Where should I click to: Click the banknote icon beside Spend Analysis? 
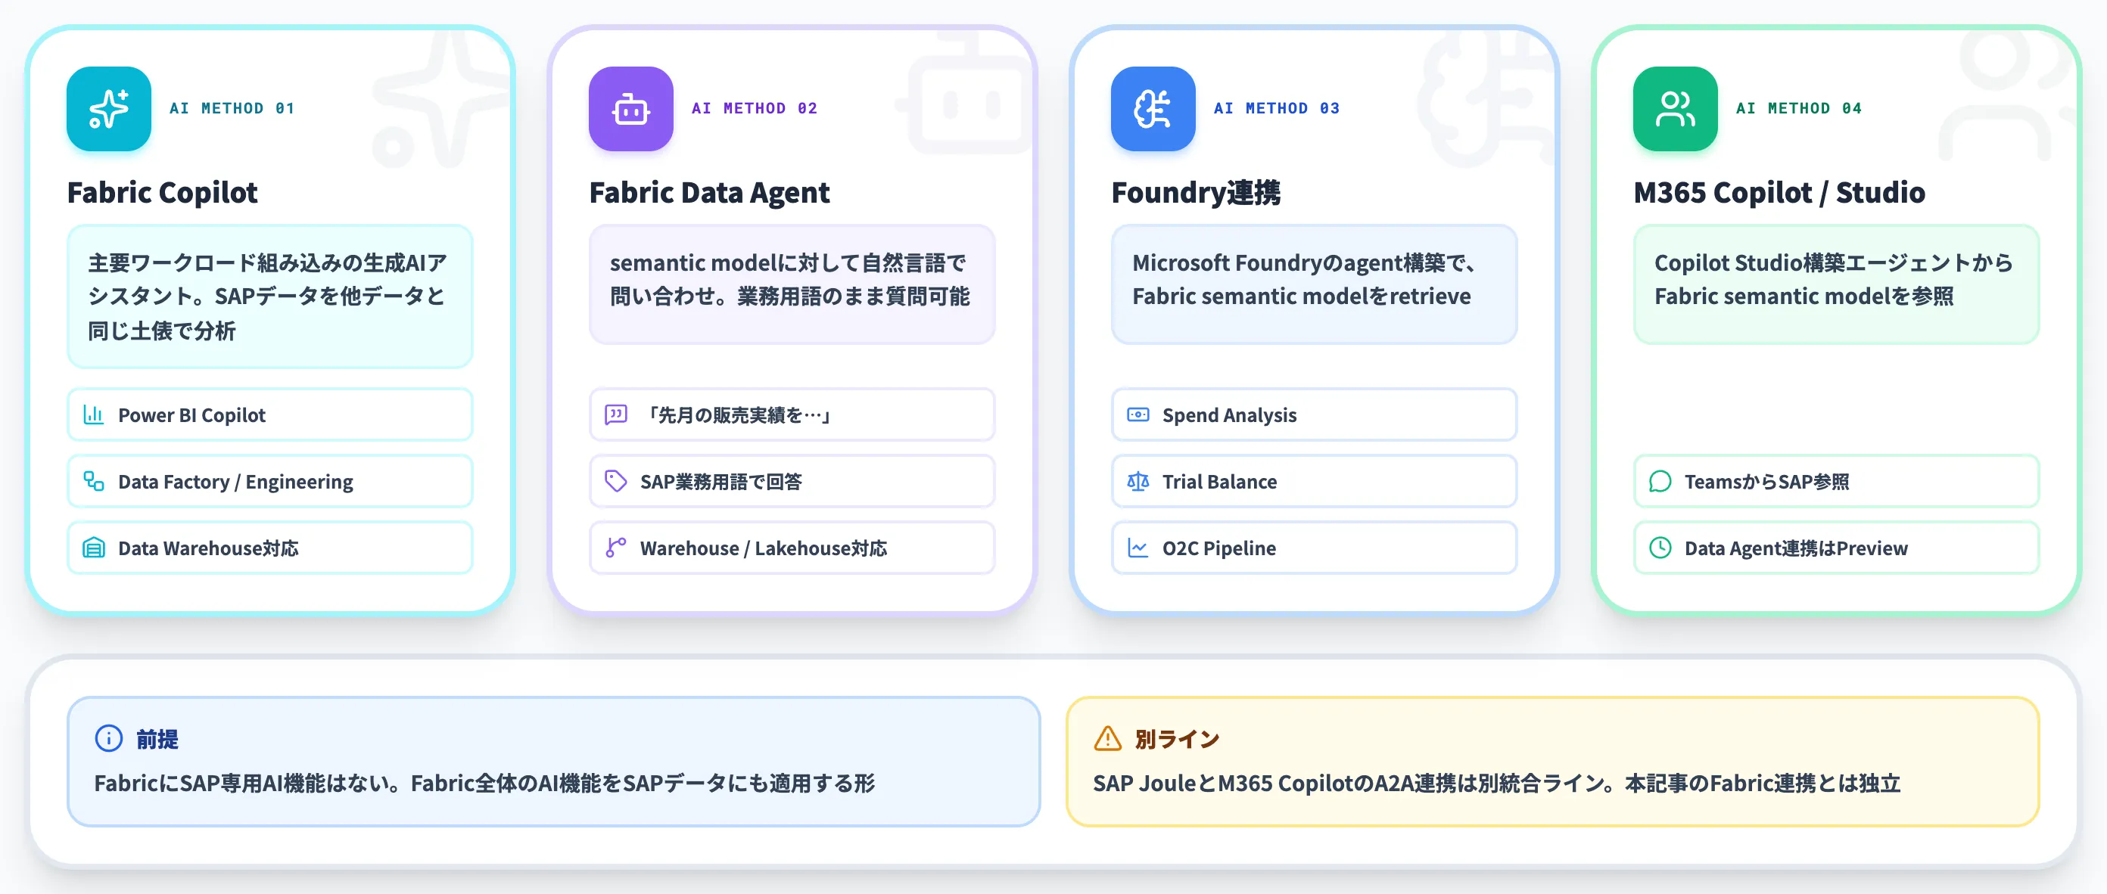(1138, 414)
